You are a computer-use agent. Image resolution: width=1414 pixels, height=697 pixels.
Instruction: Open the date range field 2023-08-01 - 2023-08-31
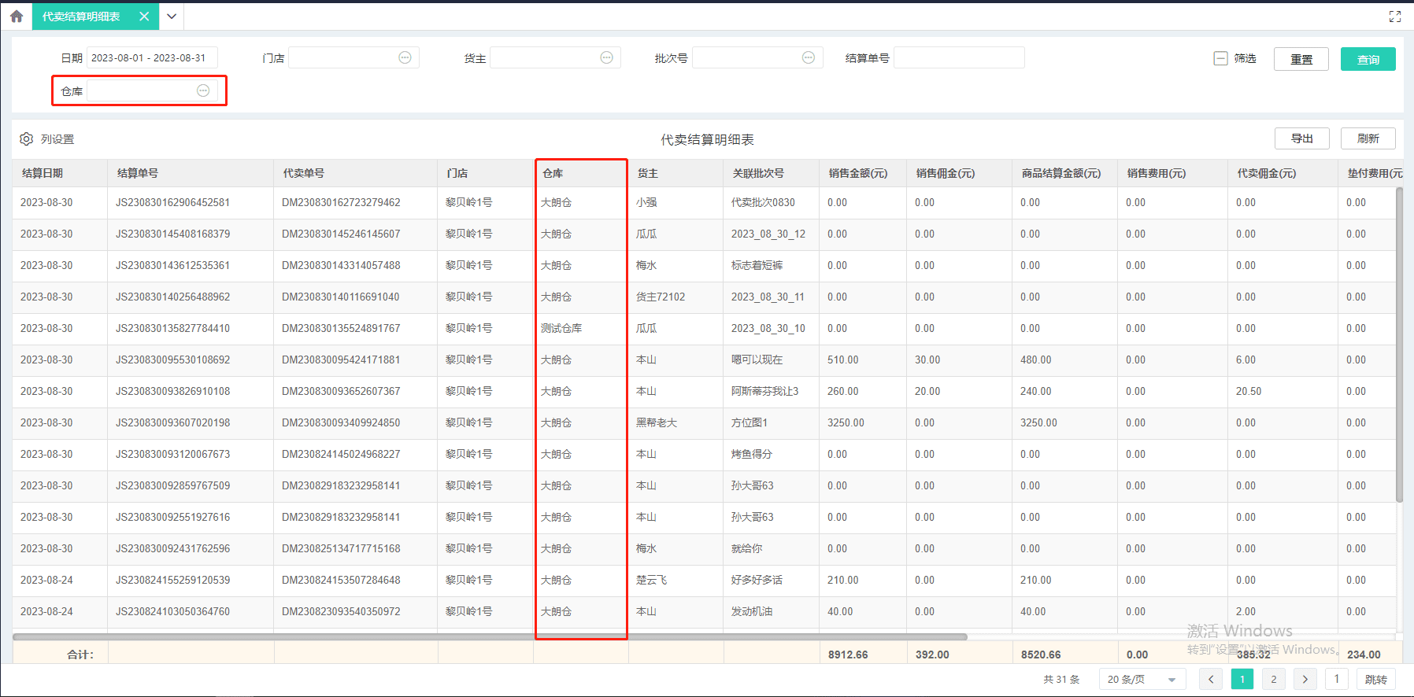click(152, 57)
